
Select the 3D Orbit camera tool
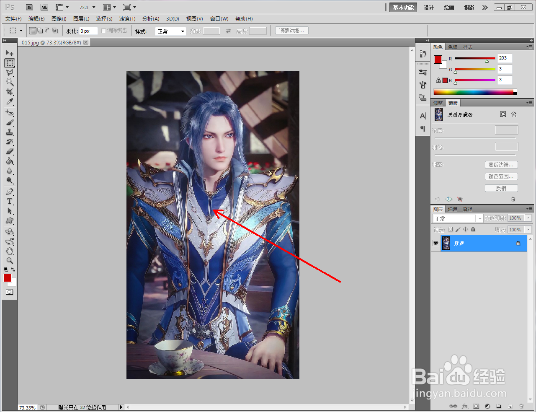click(10, 242)
